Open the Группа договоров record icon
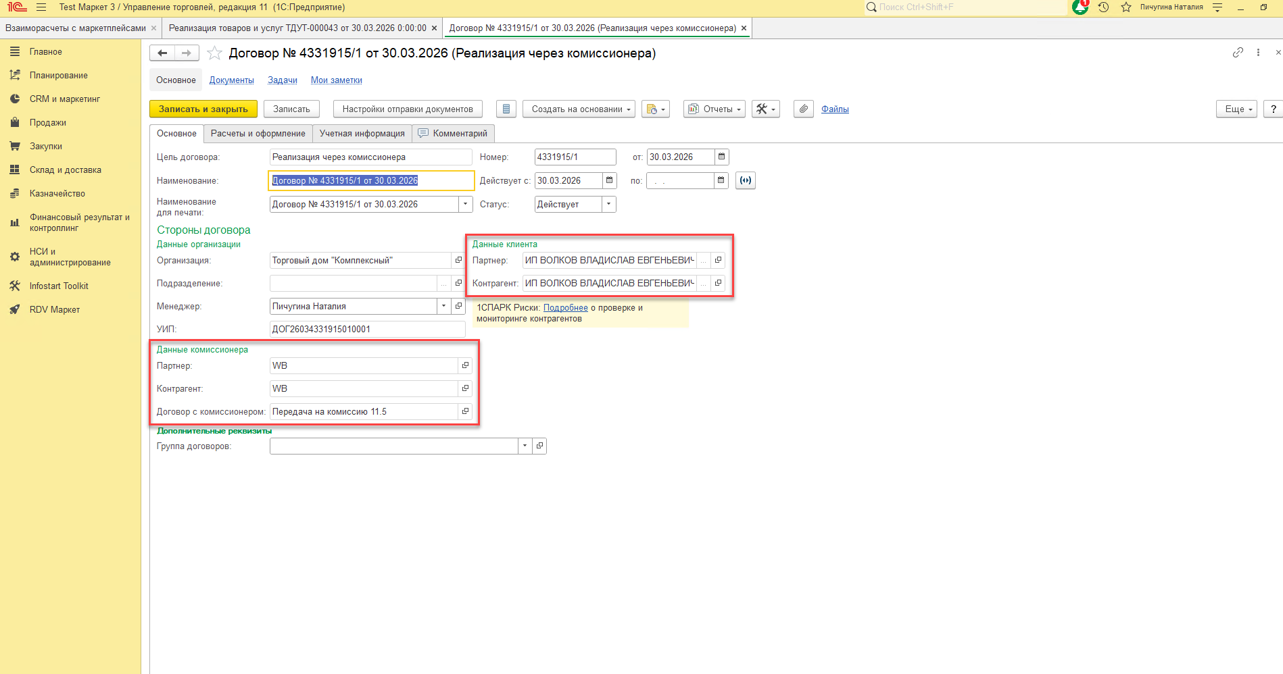 point(539,446)
